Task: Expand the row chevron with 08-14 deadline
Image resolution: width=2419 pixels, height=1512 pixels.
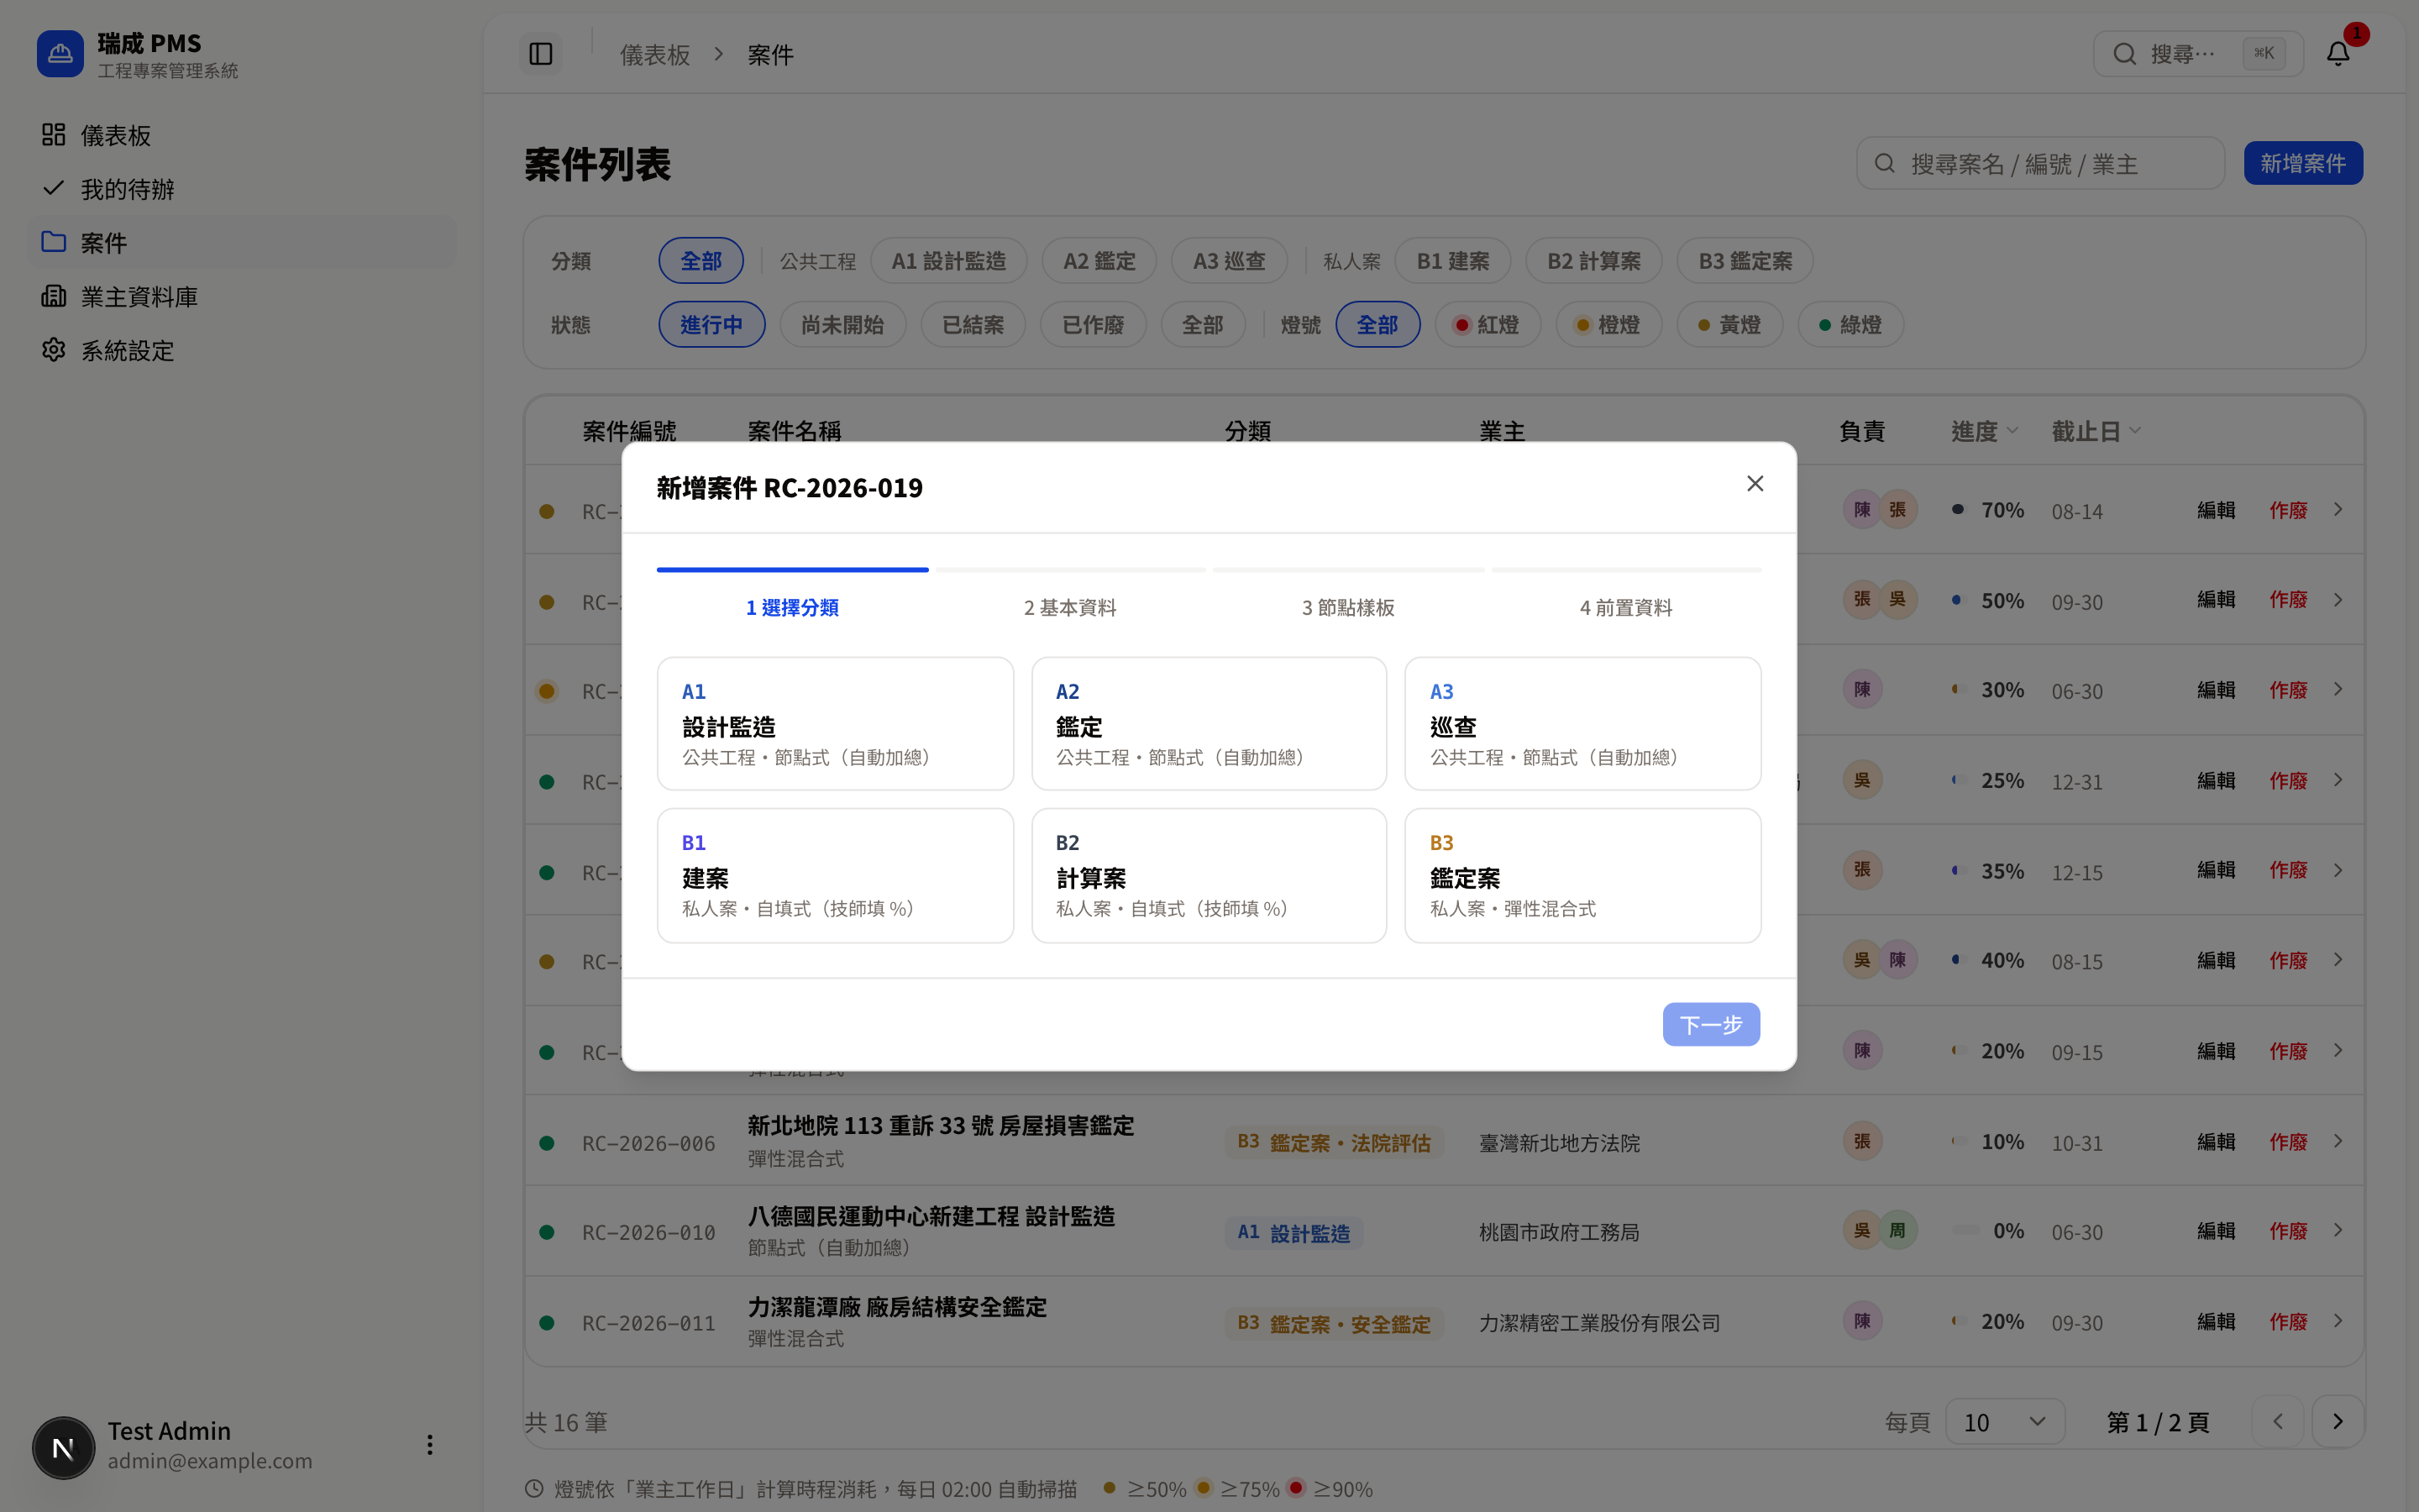Action: (x=2338, y=510)
